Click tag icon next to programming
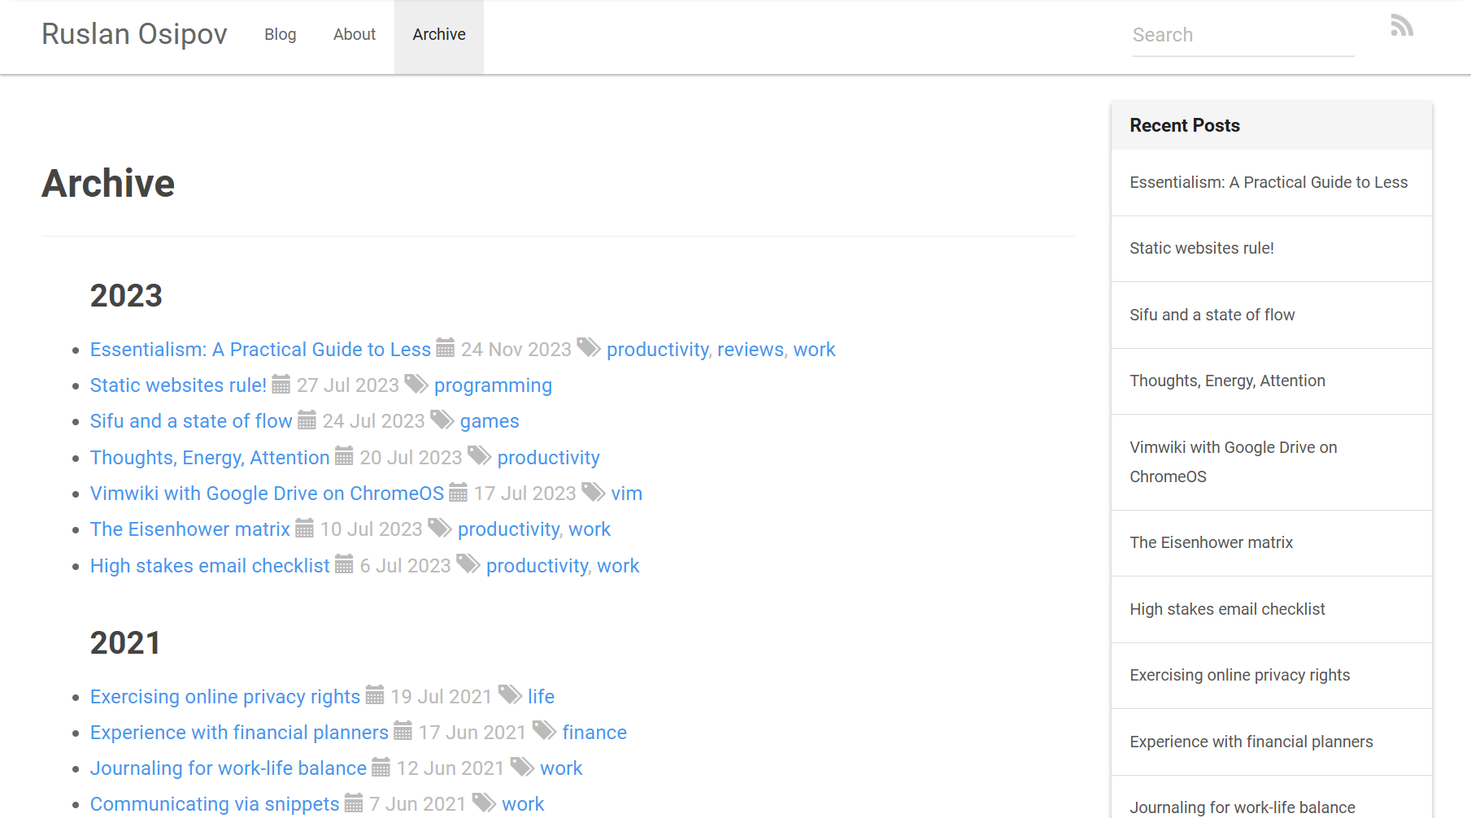The height and width of the screenshot is (818, 1471). [x=416, y=384]
